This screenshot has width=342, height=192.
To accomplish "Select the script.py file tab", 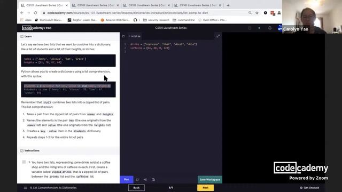I will point(135,36).
